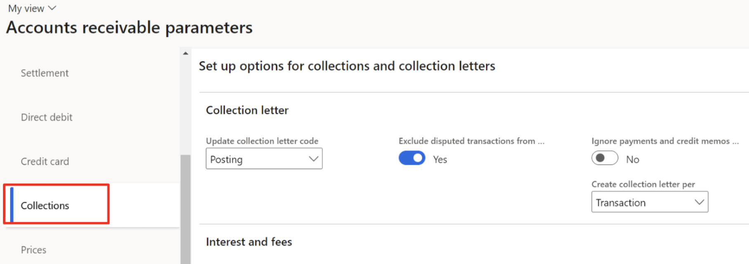Enable Ignore payments and credit memos toggle
Image resolution: width=749 pixels, height=264 pixels.
click(x=605, y=158)
